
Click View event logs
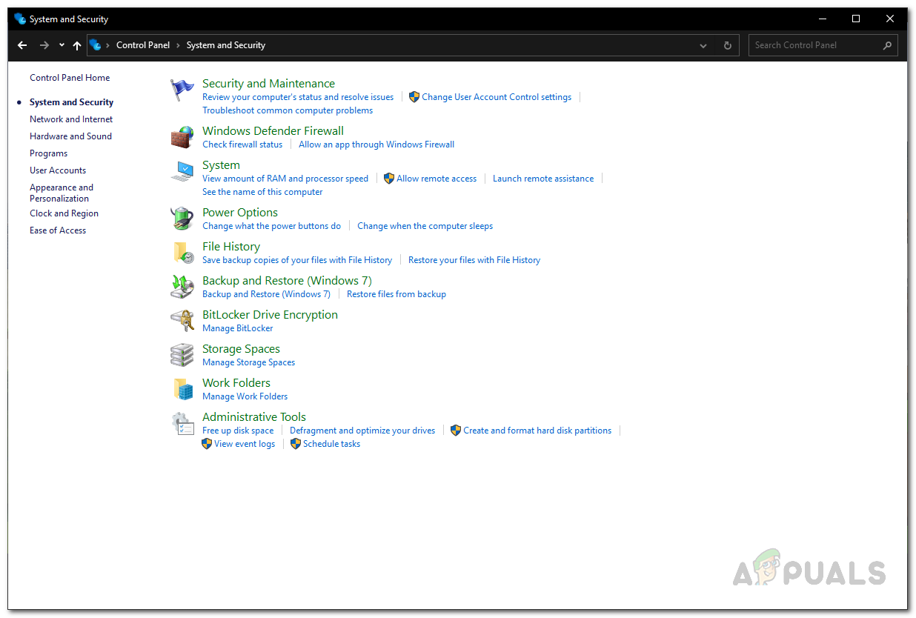(x=245, y=444)
